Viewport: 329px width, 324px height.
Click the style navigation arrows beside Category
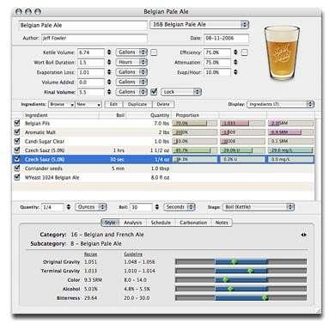click(304, 235)
